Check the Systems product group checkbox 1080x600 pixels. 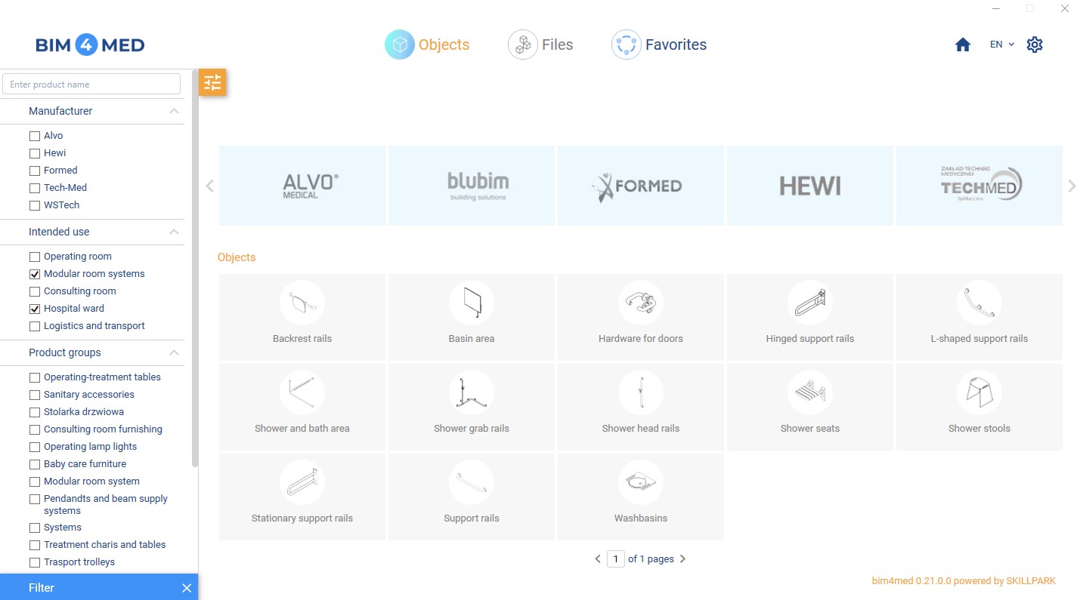[34, 528]
